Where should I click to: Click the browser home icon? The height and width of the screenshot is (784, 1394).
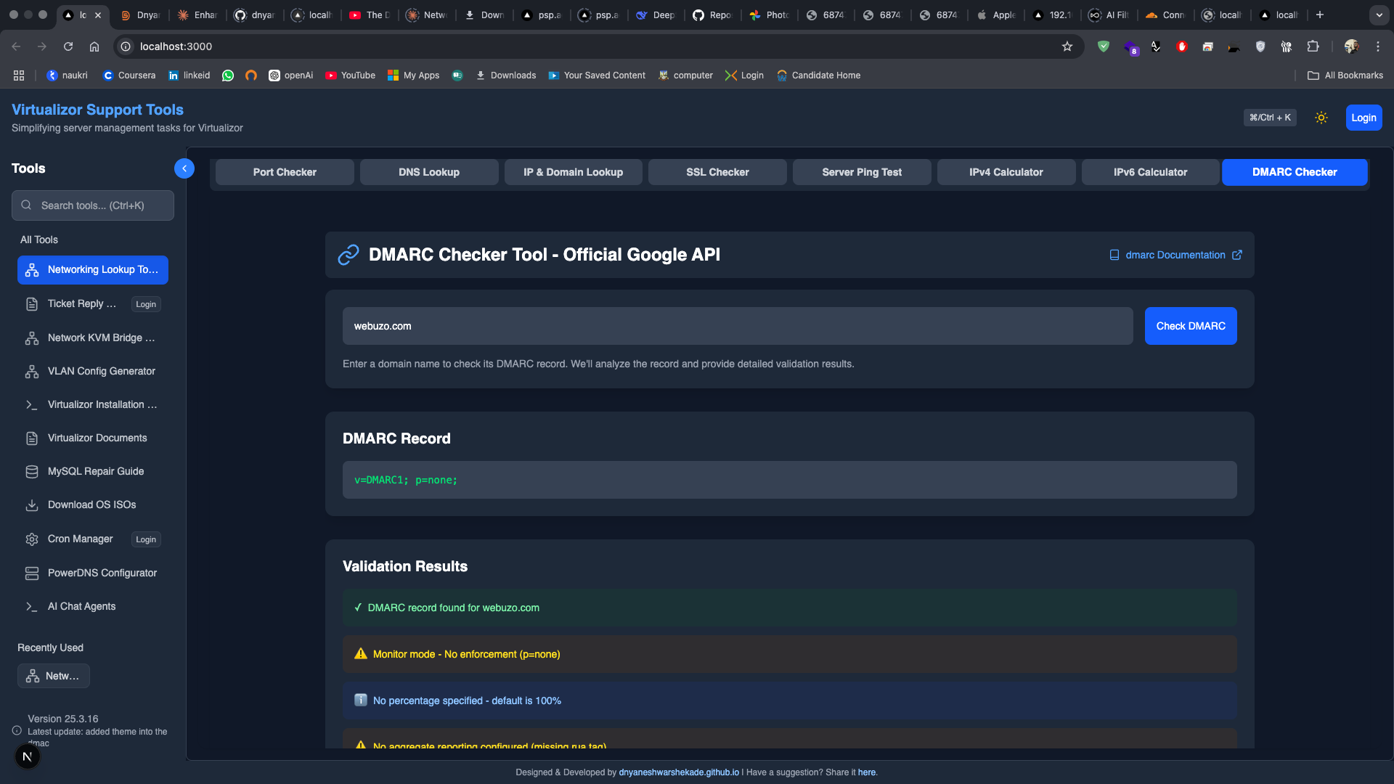pos(94,46)
